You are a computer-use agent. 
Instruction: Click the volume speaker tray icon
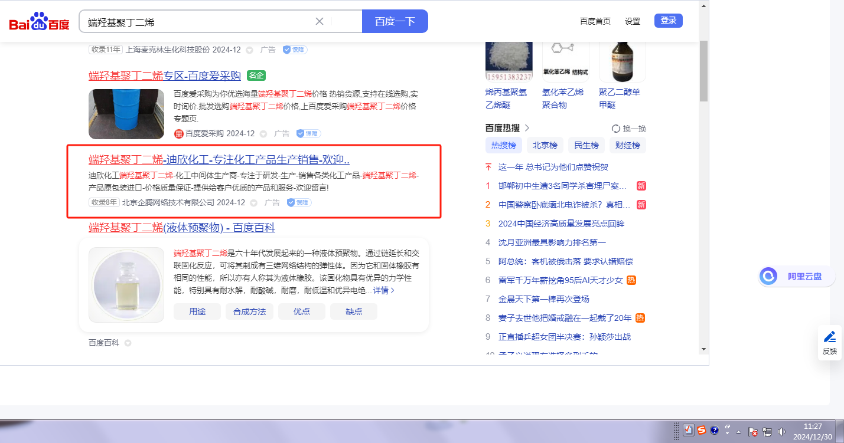[x=781, y=431]
